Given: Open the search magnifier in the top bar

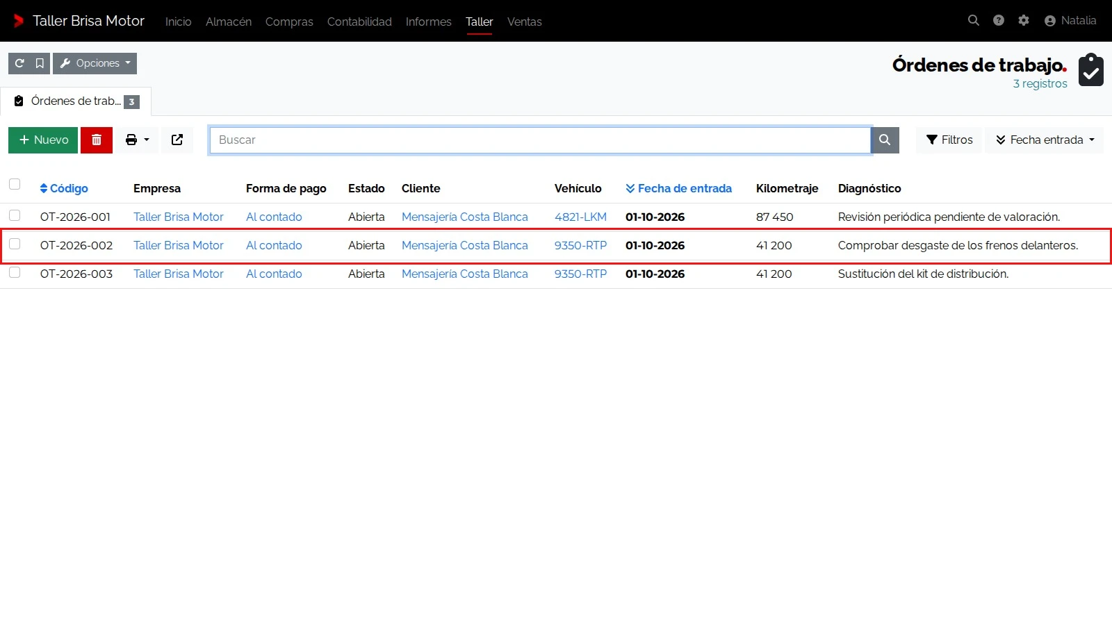Looking at the screenshot, I should pyautogui.click(x=974, y=21).
